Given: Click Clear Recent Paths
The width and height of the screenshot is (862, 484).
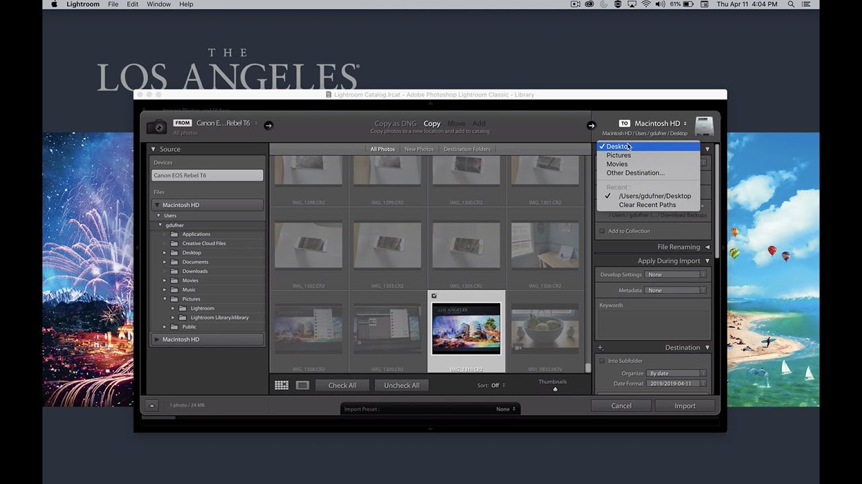Looking at the screenshot, I should (648, 205).
